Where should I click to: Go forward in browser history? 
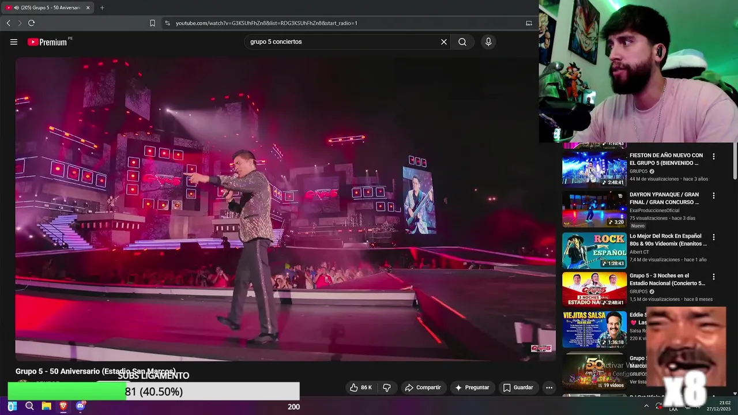click(19, 23)
